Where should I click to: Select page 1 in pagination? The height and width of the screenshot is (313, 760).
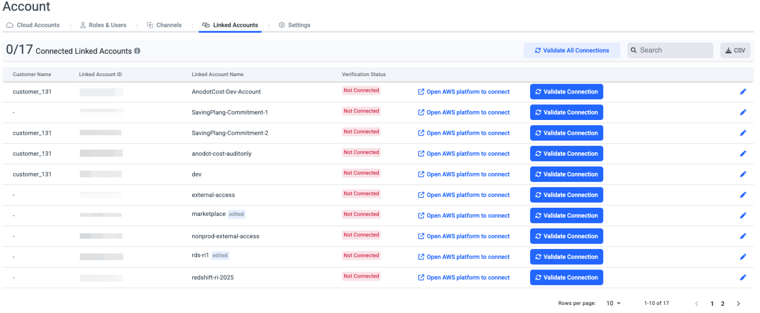(712, 304)
